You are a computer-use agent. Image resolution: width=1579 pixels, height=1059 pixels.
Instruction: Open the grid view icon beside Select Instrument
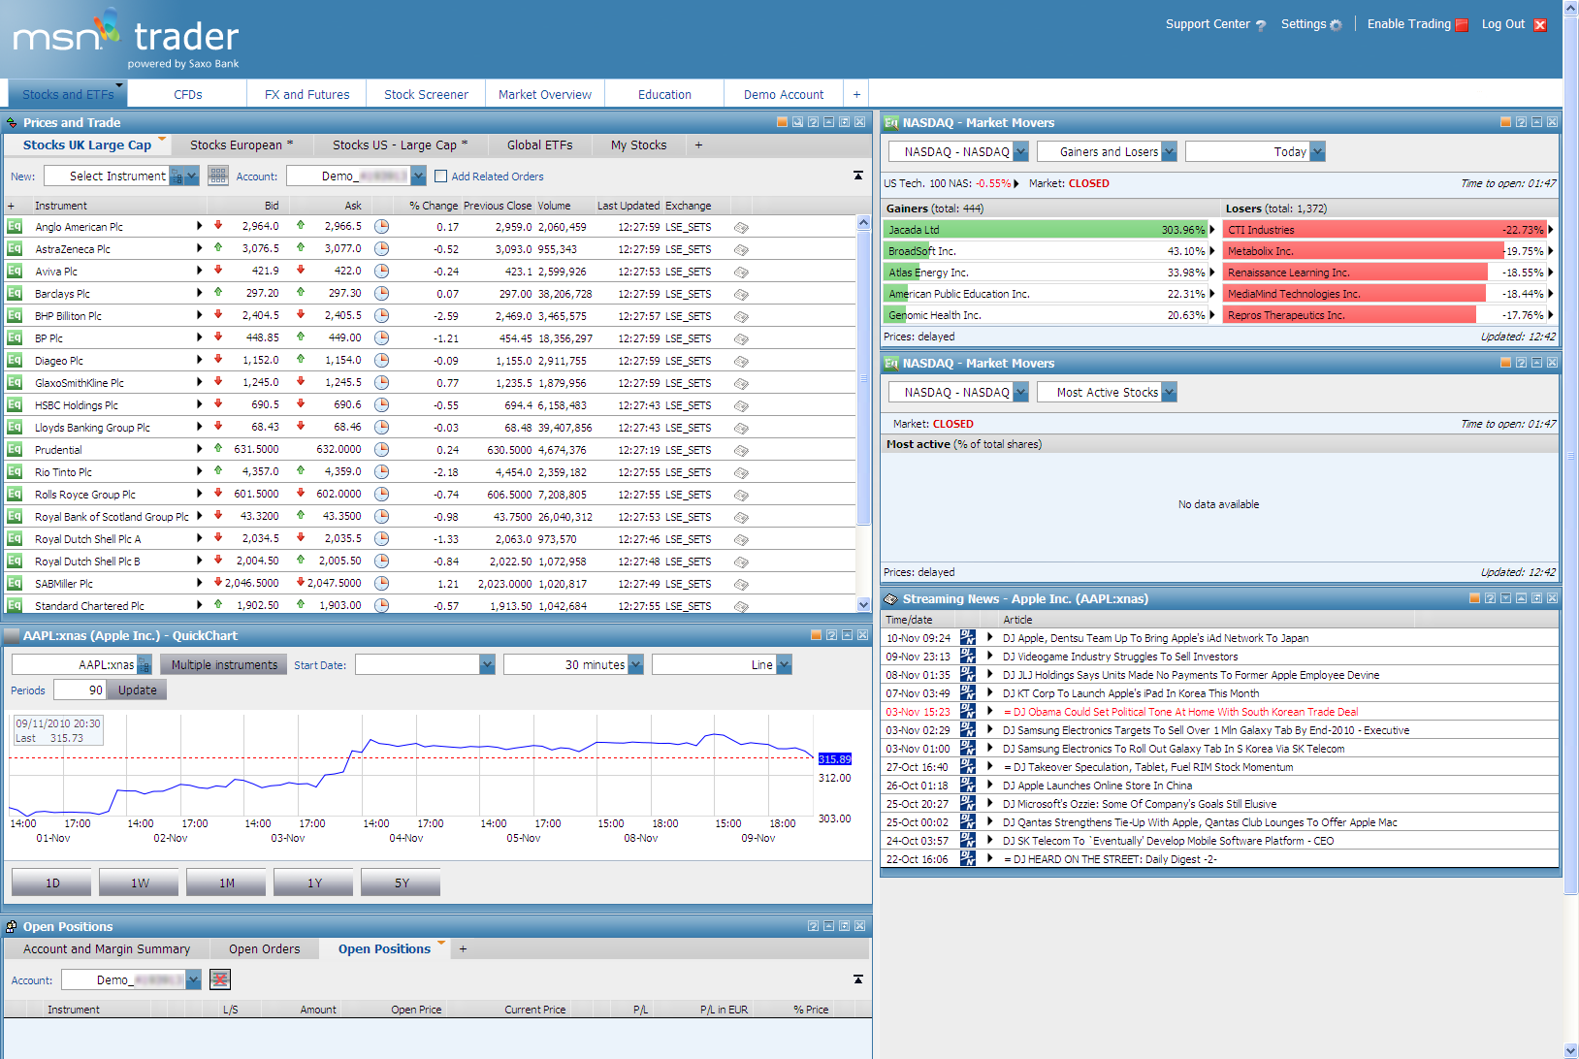point(218,176)
